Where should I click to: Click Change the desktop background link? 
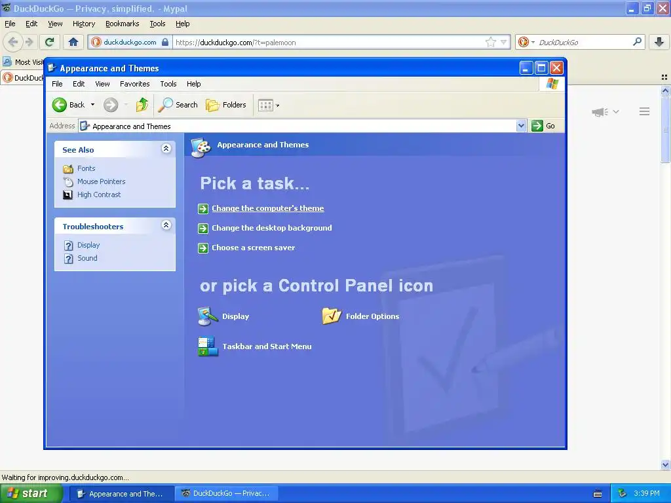(x=272, y=228)
